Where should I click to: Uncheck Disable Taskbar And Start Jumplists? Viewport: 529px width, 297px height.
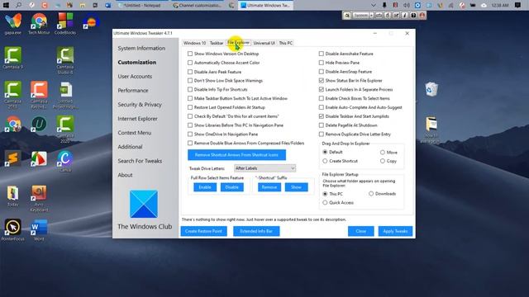322,116
